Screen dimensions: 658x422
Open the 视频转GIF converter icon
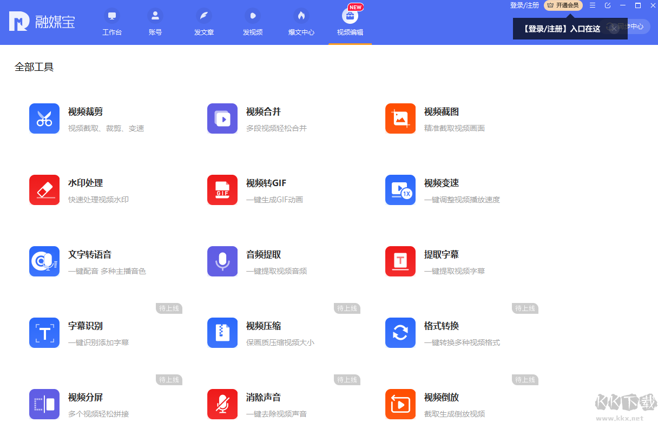(x=222, y=190)
